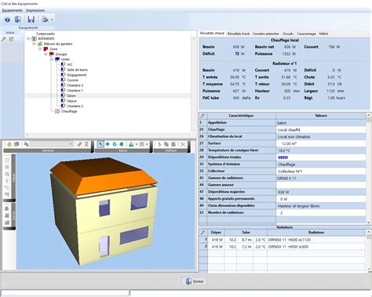Click the Fermer button
Screen dimensions: 372x297
pyautogui.click(x=195, y=281)
